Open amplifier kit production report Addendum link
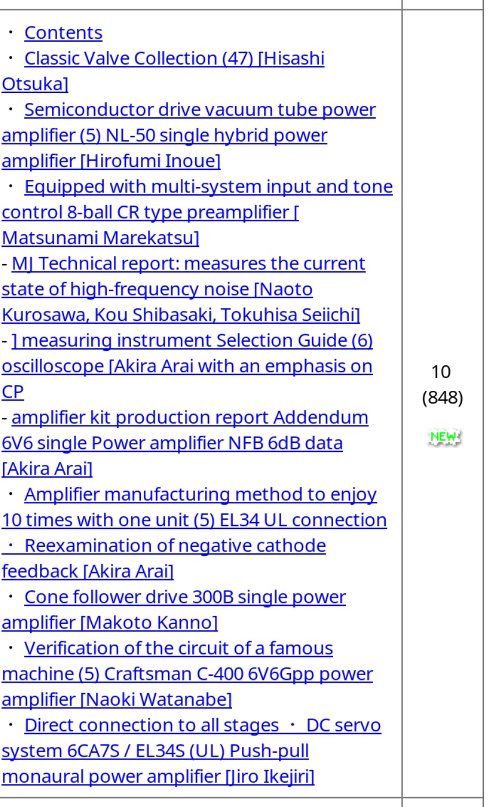This screenshot has width=496, height=807. [x=185, y=443]
